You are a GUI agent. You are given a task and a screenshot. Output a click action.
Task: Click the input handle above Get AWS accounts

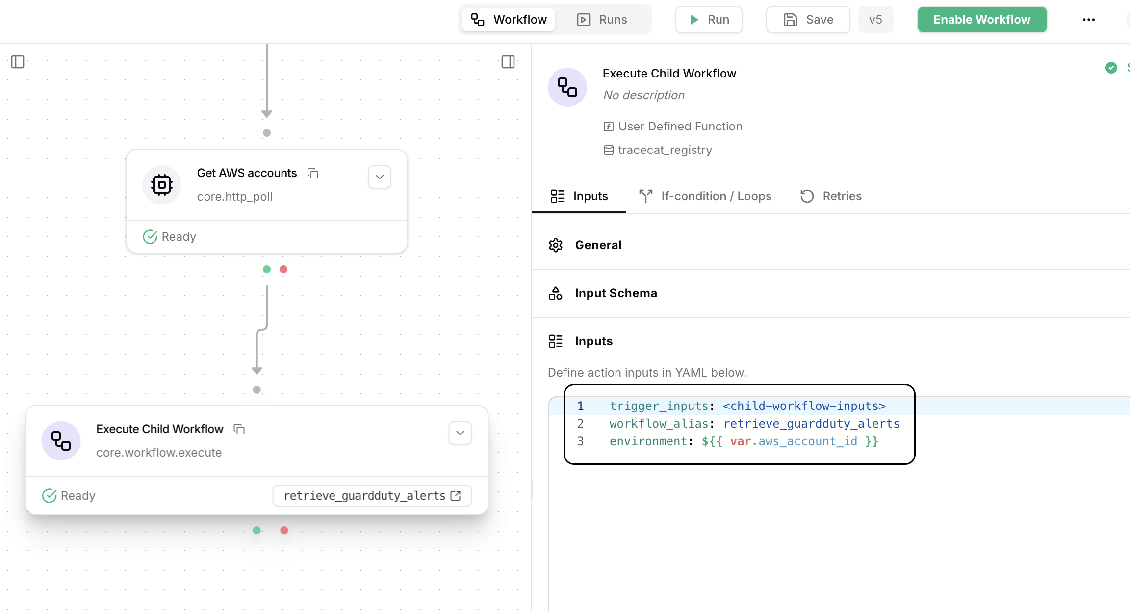(x=267, y=133)
